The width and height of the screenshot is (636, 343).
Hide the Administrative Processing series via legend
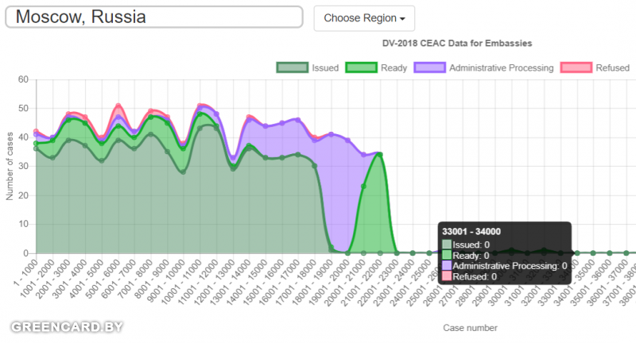[x=501, y=67]
